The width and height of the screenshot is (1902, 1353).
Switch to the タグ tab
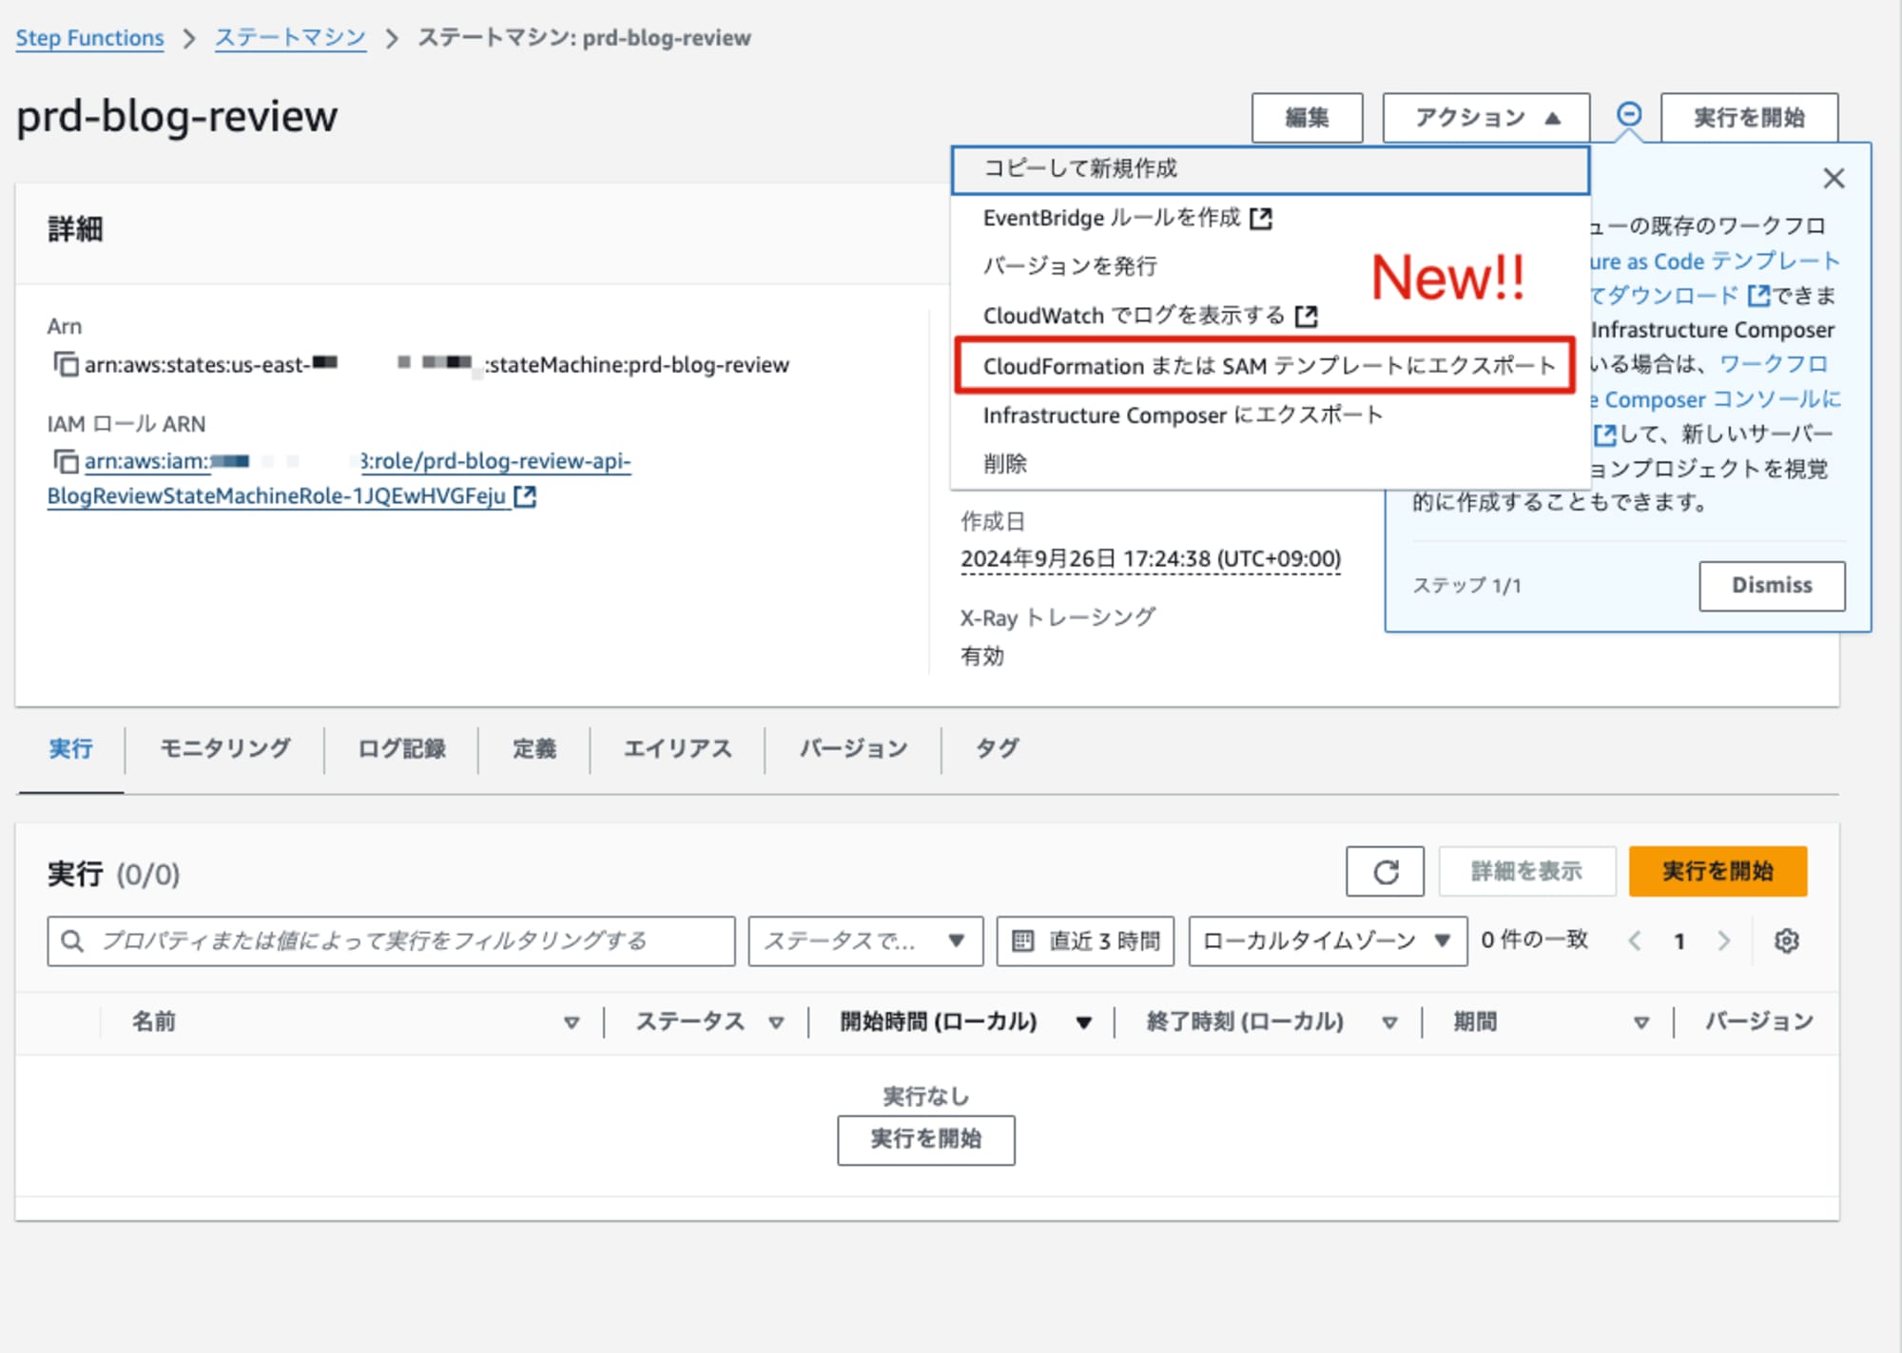[x=997, y=749]
